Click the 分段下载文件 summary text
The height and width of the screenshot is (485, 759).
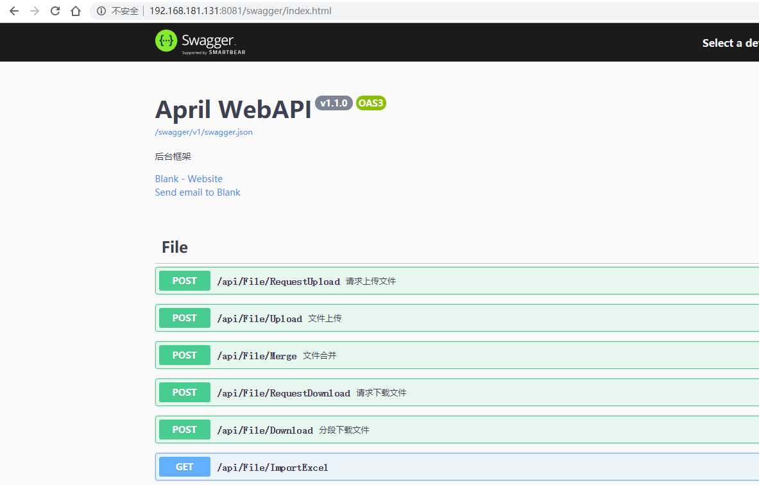click(344, 430)
